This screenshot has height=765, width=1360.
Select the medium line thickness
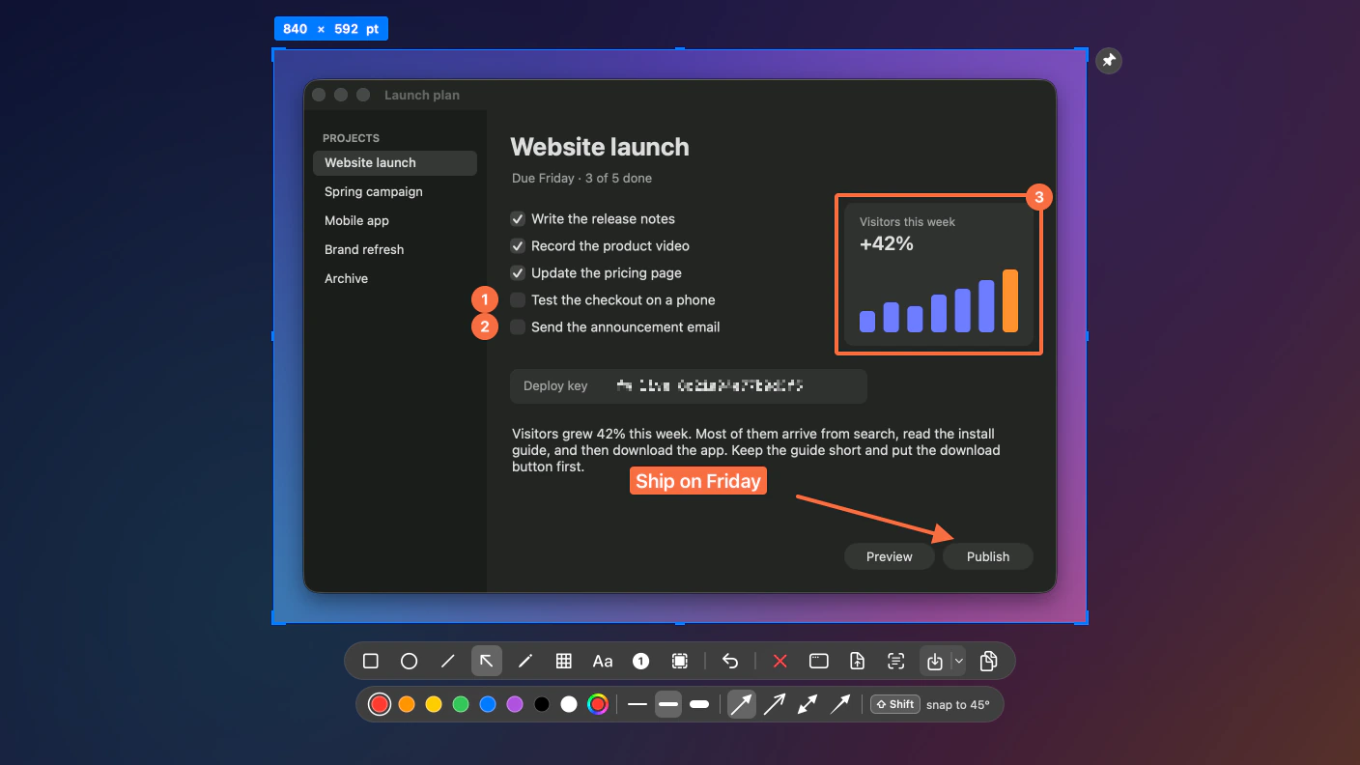pos(668,704)
